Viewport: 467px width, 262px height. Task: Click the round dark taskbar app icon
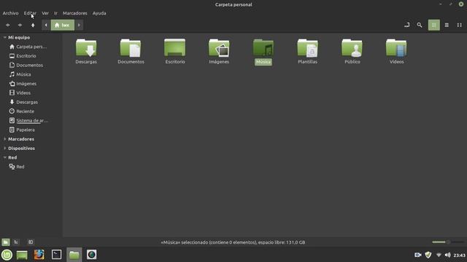[x=91, y=255]
